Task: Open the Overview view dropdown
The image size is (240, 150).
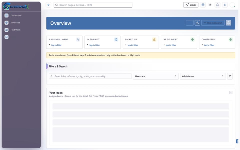Action: coord(156,76)
